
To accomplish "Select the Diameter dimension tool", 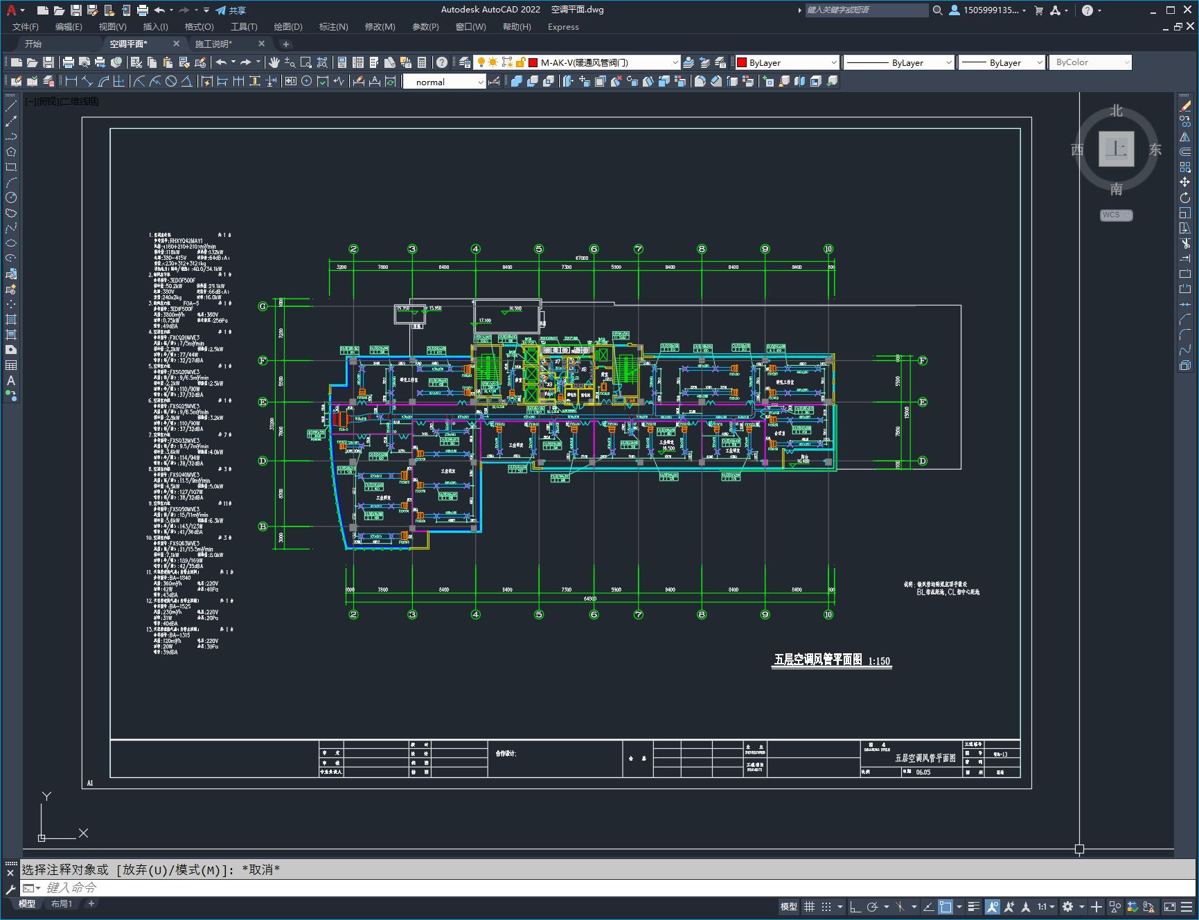I will (171, 82).
